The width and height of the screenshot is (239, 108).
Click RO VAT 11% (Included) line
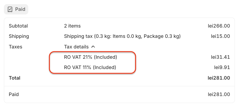pyautogui.click(x=90, y=67)
